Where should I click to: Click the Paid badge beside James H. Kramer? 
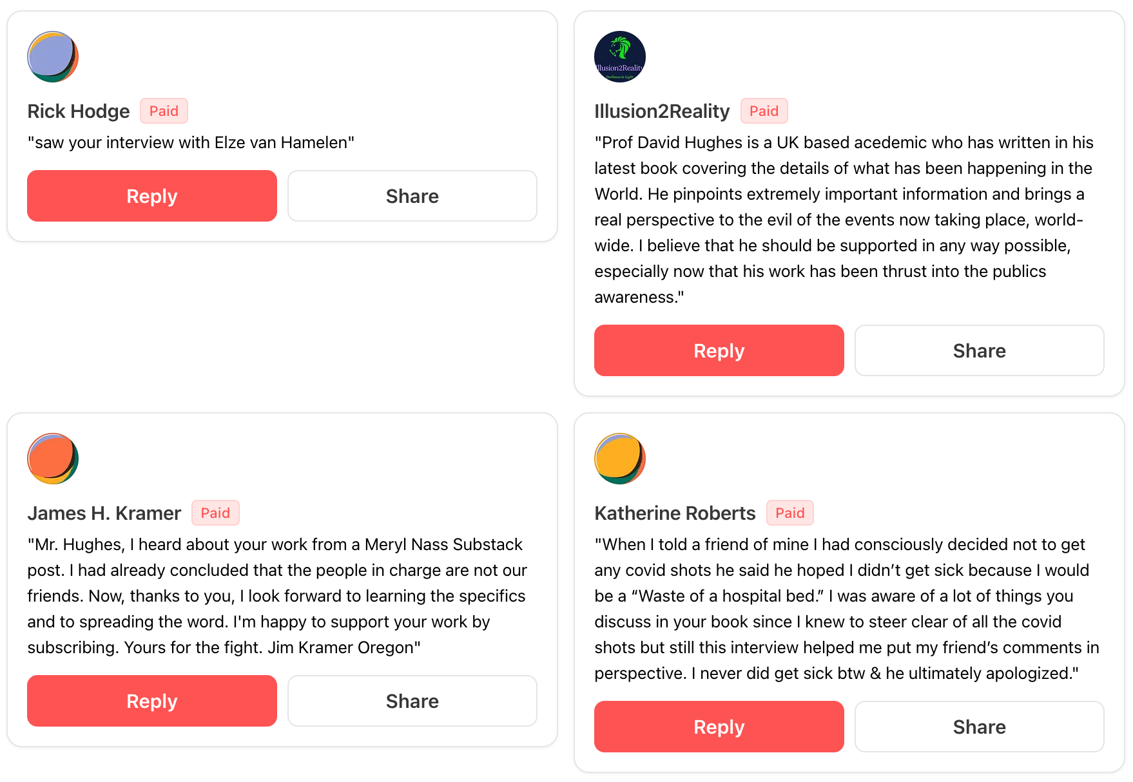pyautogui.click(x=215, y=513)
